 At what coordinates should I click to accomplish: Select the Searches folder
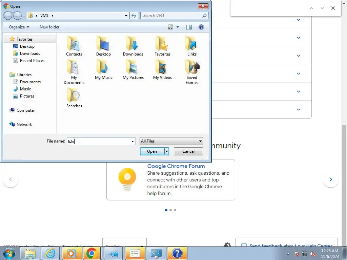[74, 98]
